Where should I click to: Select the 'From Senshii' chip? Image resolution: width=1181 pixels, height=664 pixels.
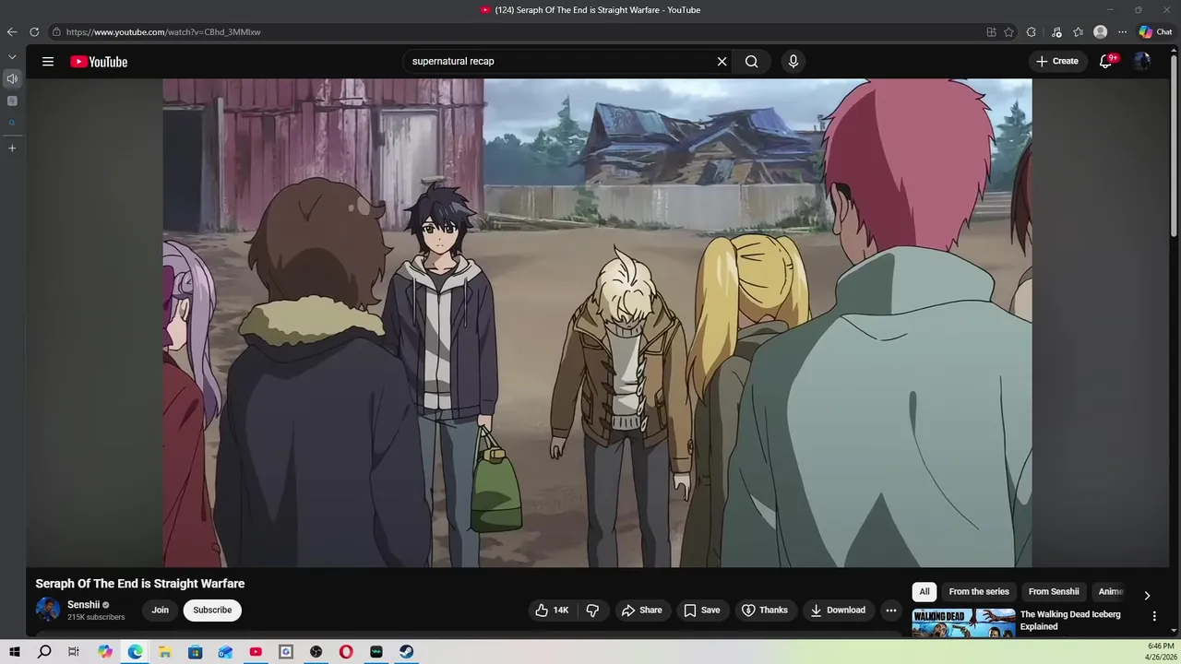[1054, 592]
